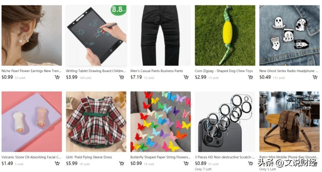Add New Ghost Series pins to cart

click(x=315, y=77)
